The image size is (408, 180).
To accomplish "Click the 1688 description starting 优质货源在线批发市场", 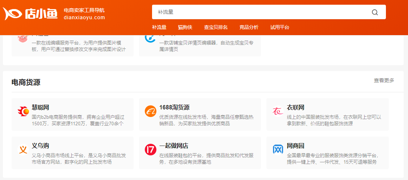I will coord(206,120).
